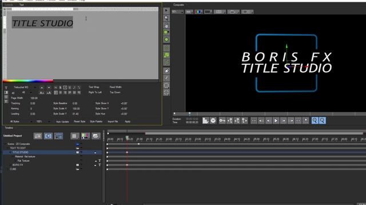The image size is (366, 205).
Task: Select the green circle shape tool
Action: point(166,39)
